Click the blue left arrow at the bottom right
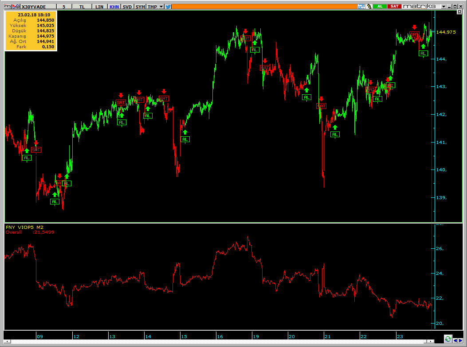 coord(455,340)
